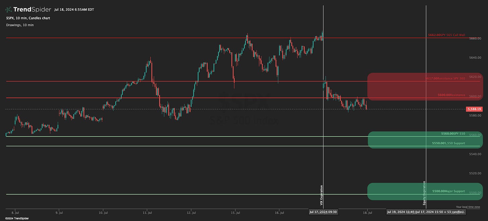The image size is (488, 221).
Task: Click the 5617.00 Resistance SPY 560 label
Action: (x=445, y=78)
